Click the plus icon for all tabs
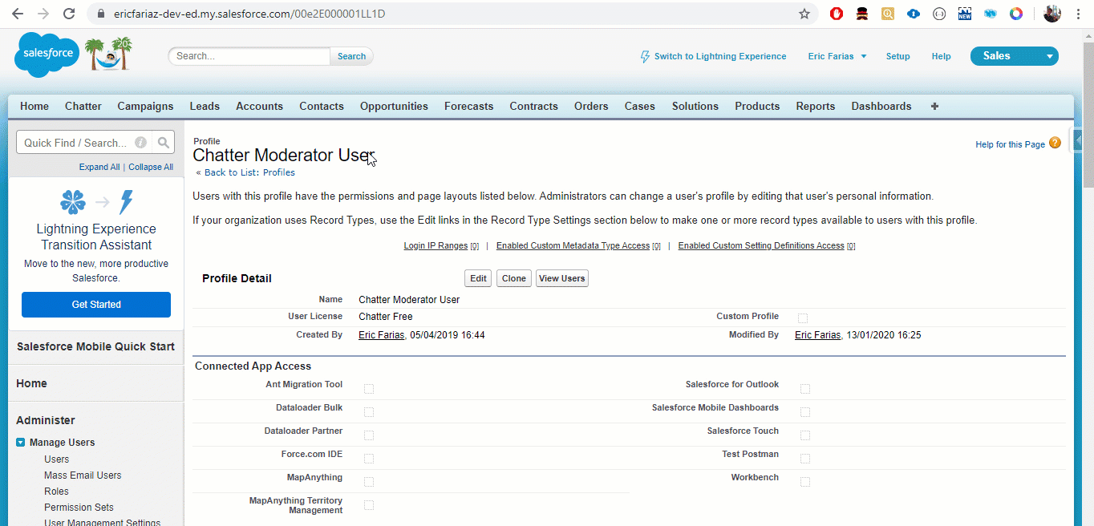The width and height of the screenshot is (1094, 526). pyautogui.click(x=934, y=106)
